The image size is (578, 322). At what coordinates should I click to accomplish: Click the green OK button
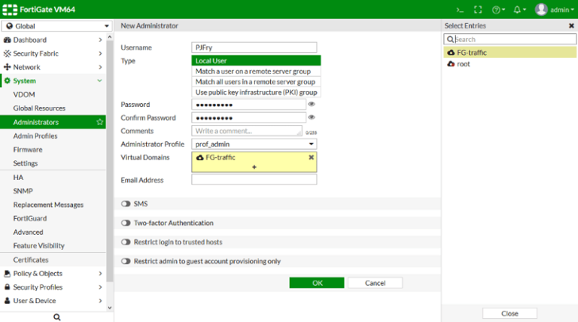pyautogui.click(x=317, y=283)
